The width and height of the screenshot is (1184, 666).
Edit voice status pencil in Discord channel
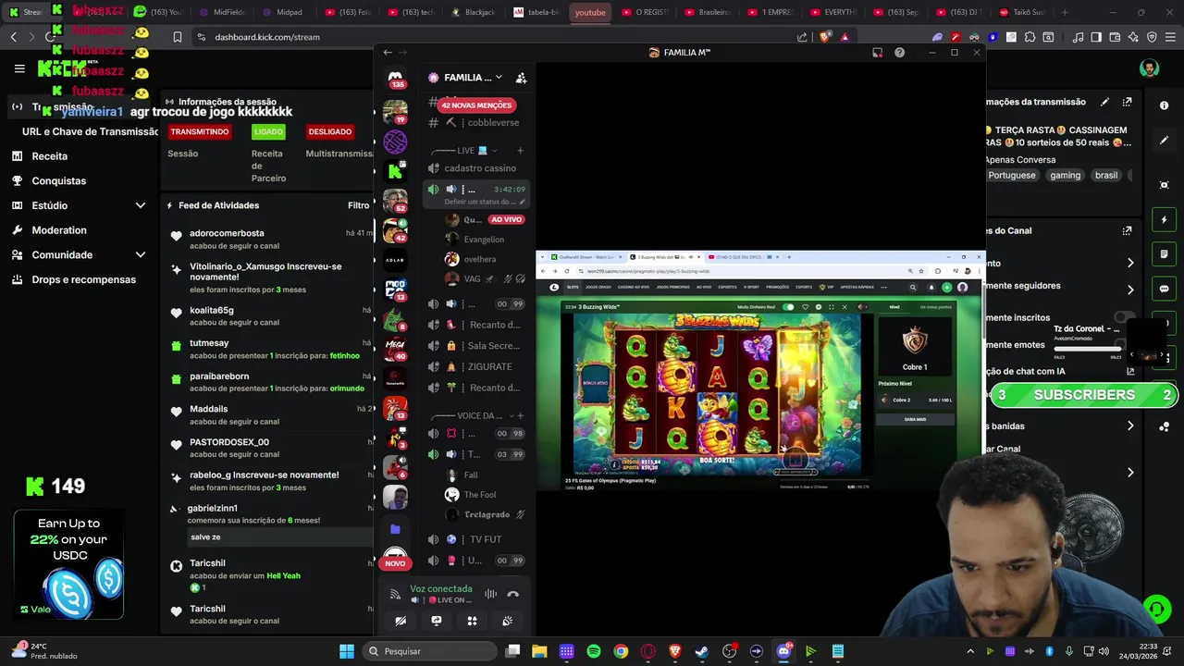(x=523, y=202)
